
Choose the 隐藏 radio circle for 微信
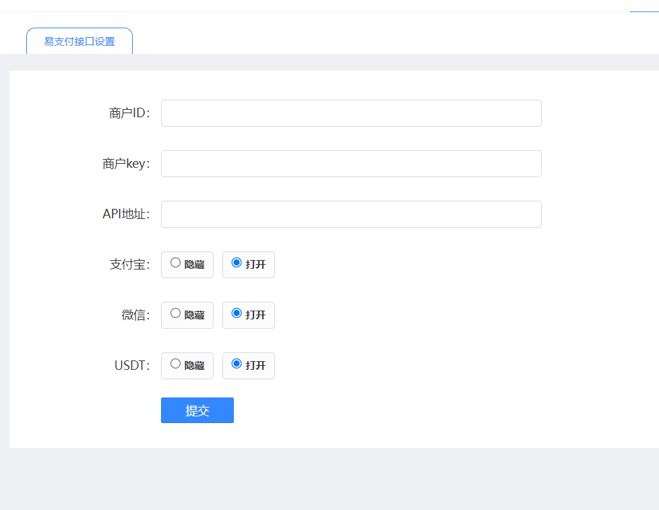176,313
